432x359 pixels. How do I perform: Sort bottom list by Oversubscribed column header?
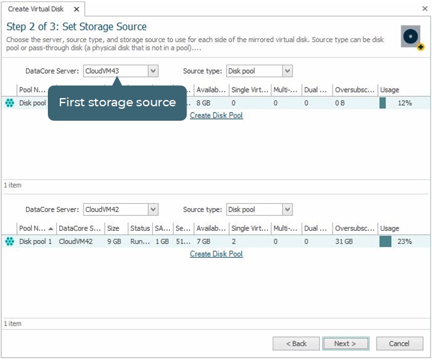pyautogui.click(x=355, y=228)
